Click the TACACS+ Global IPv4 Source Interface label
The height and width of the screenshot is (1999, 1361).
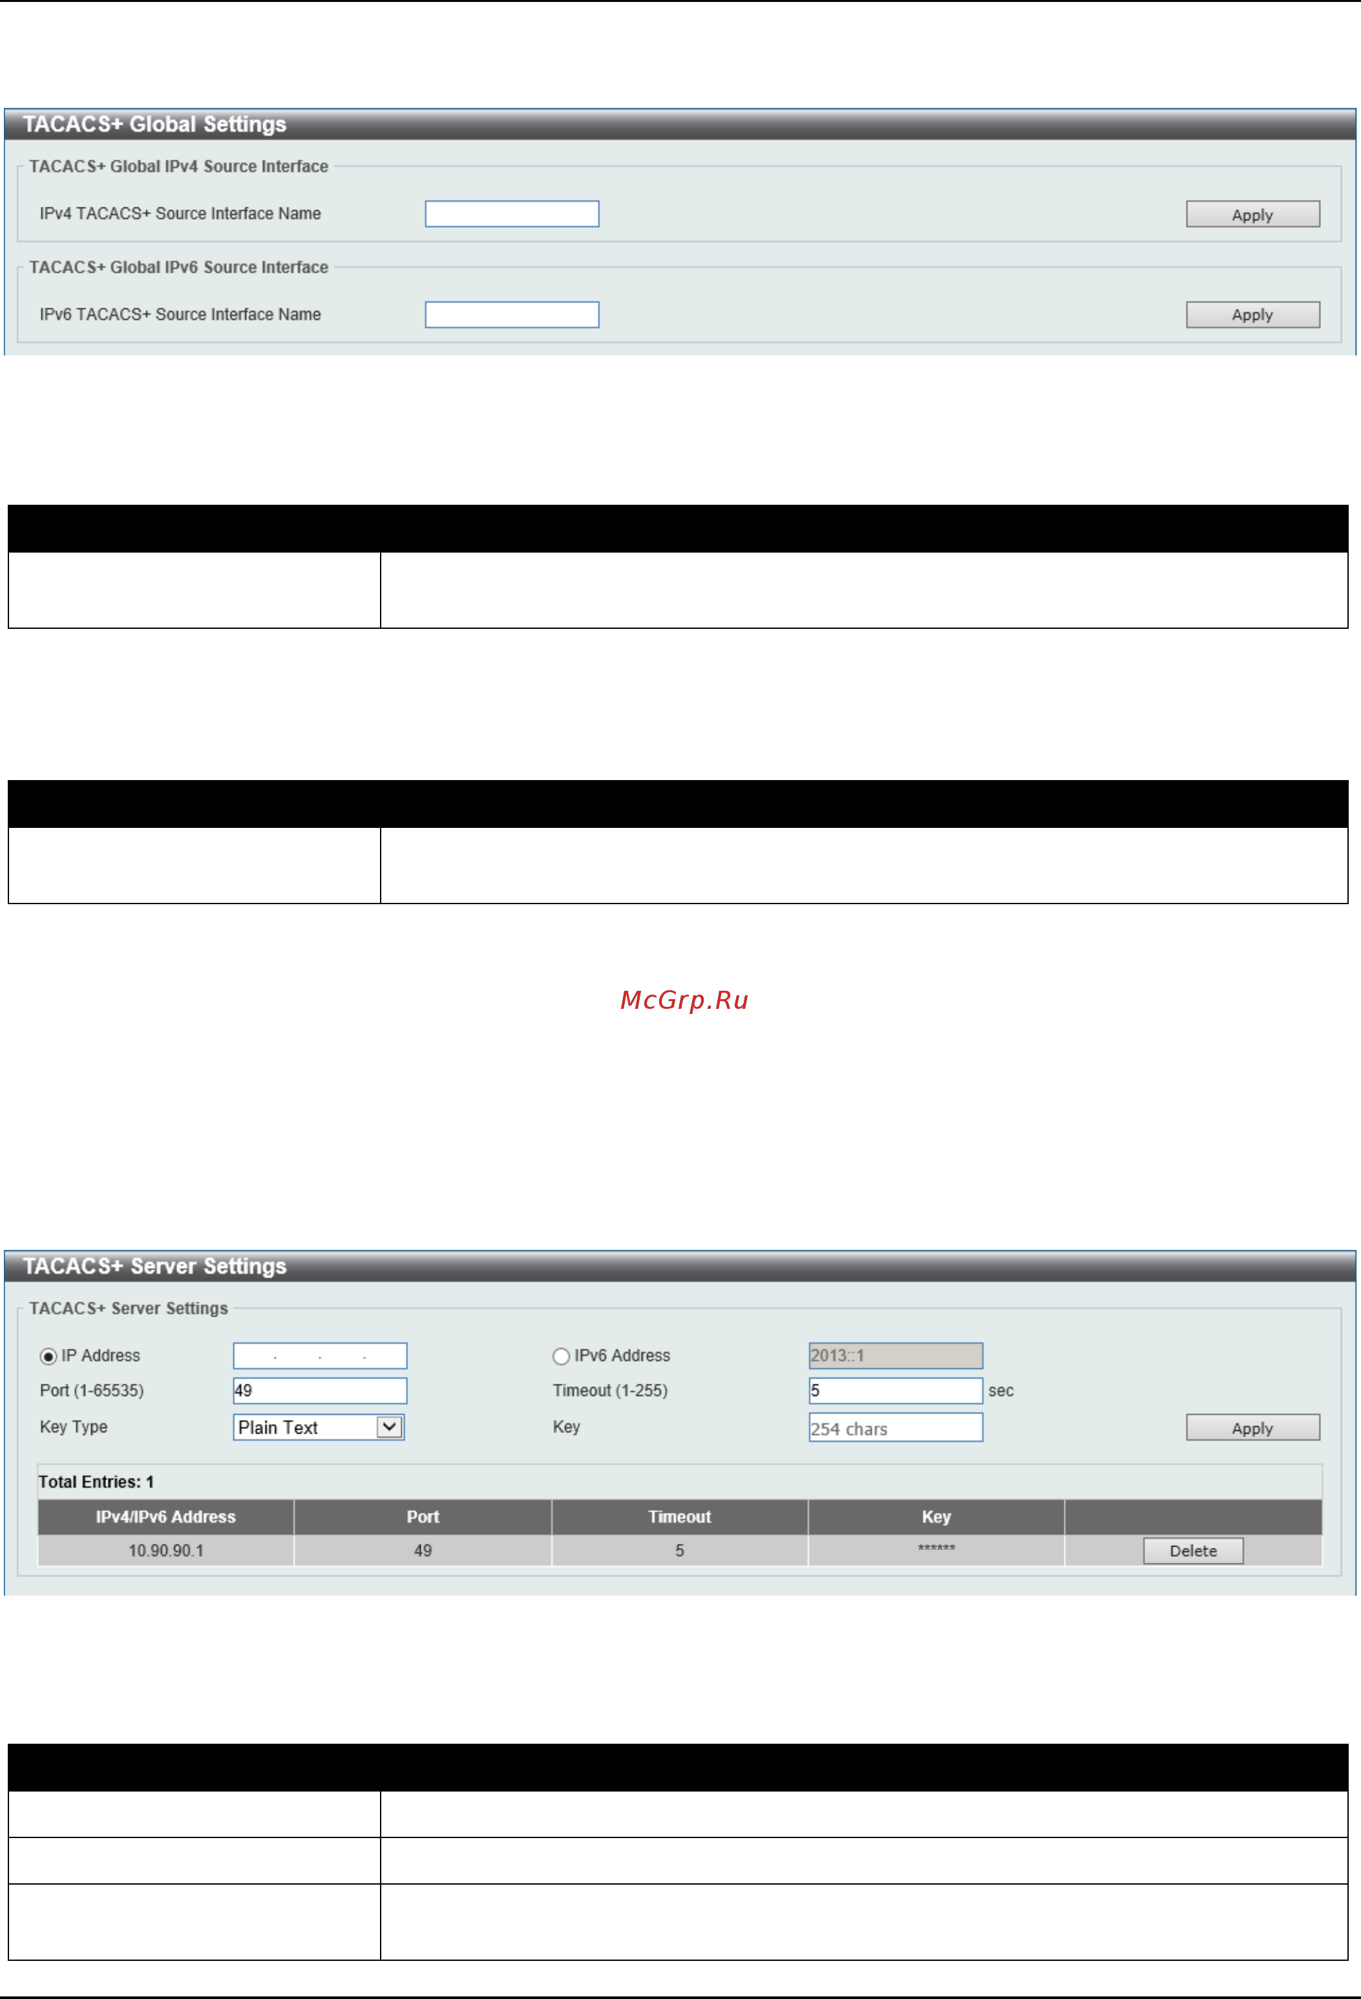[x=179, y=167]
